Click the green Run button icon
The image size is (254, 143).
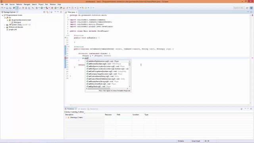pyautogui.click(x=42, y=8)
